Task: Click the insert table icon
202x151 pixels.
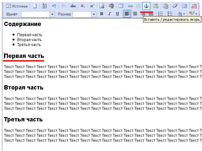Action: click(x=121, y=6)
